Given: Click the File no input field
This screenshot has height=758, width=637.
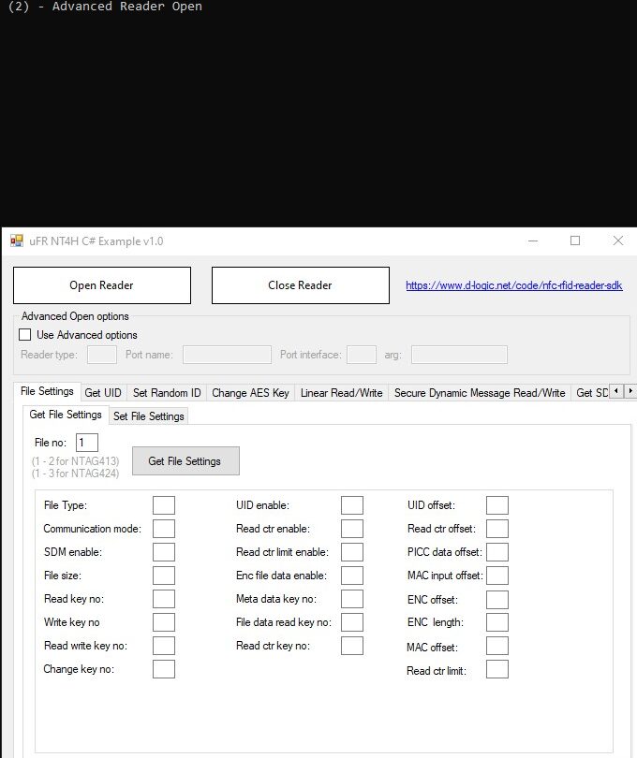Looking at the screenshot, I should 87,443.
